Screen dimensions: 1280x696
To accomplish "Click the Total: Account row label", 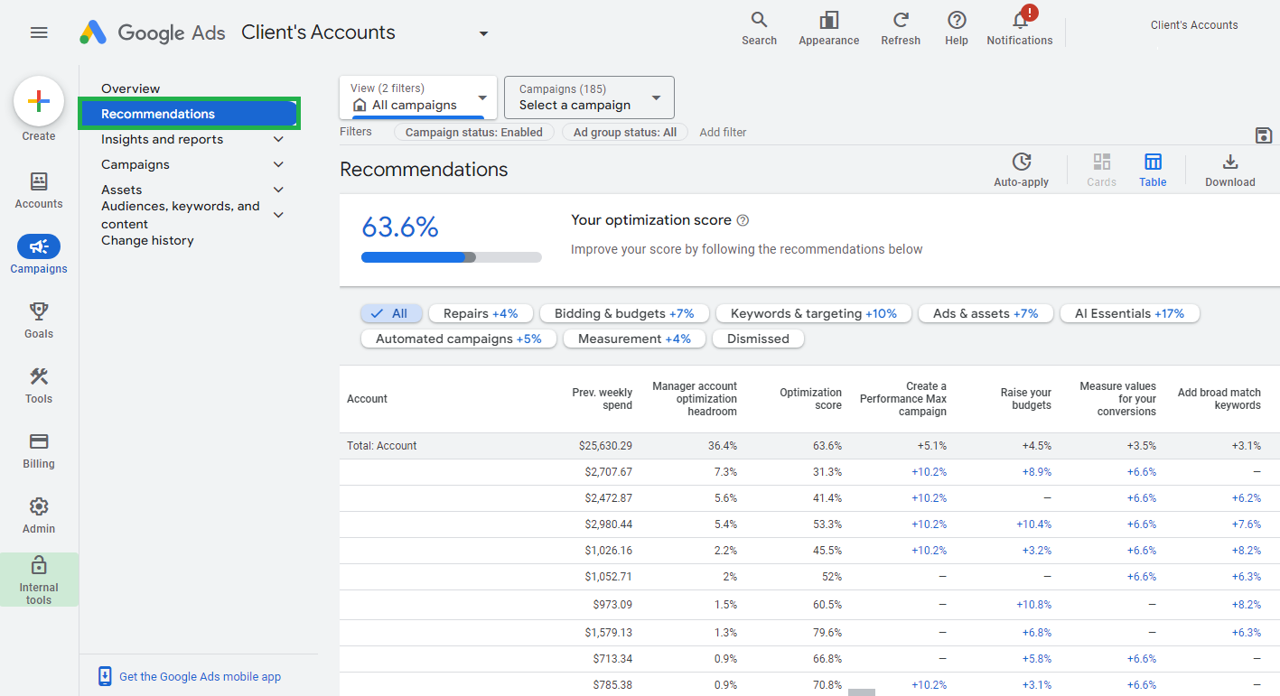I will pyautogui.click(x=382, y=446).
